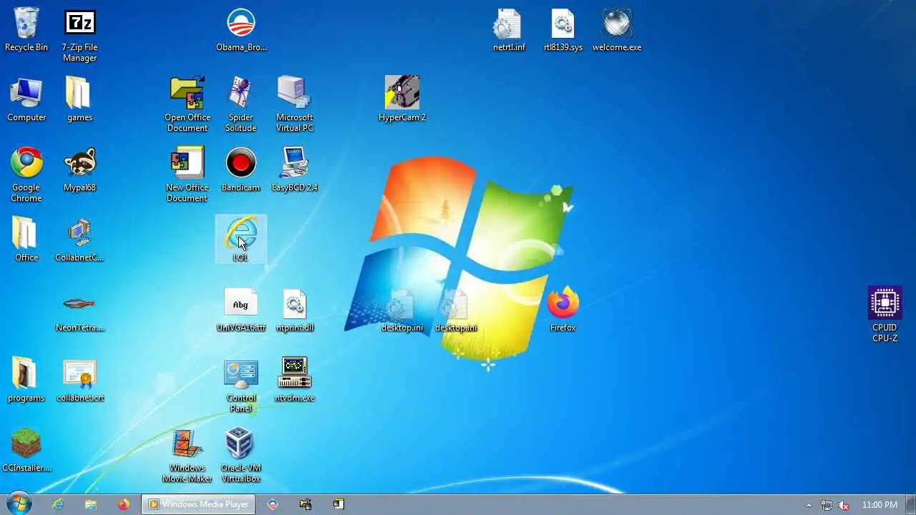Select the UniVGA16.ttf font file

[240, 310]
